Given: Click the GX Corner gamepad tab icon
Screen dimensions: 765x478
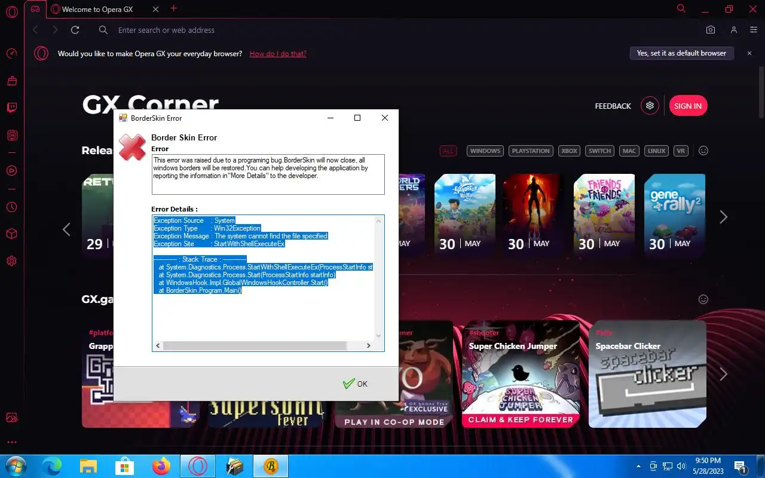Looking at the screenshot, I should tap(36, 9).
